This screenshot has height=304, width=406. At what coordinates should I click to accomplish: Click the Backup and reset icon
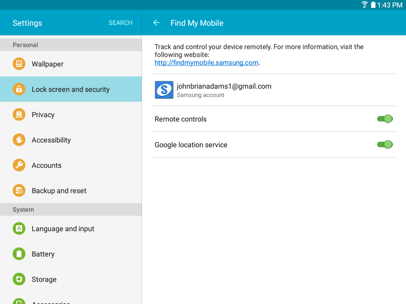19,190
